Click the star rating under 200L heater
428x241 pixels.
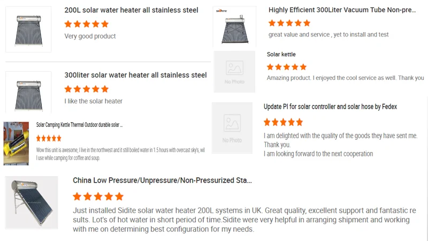point(86,24)
